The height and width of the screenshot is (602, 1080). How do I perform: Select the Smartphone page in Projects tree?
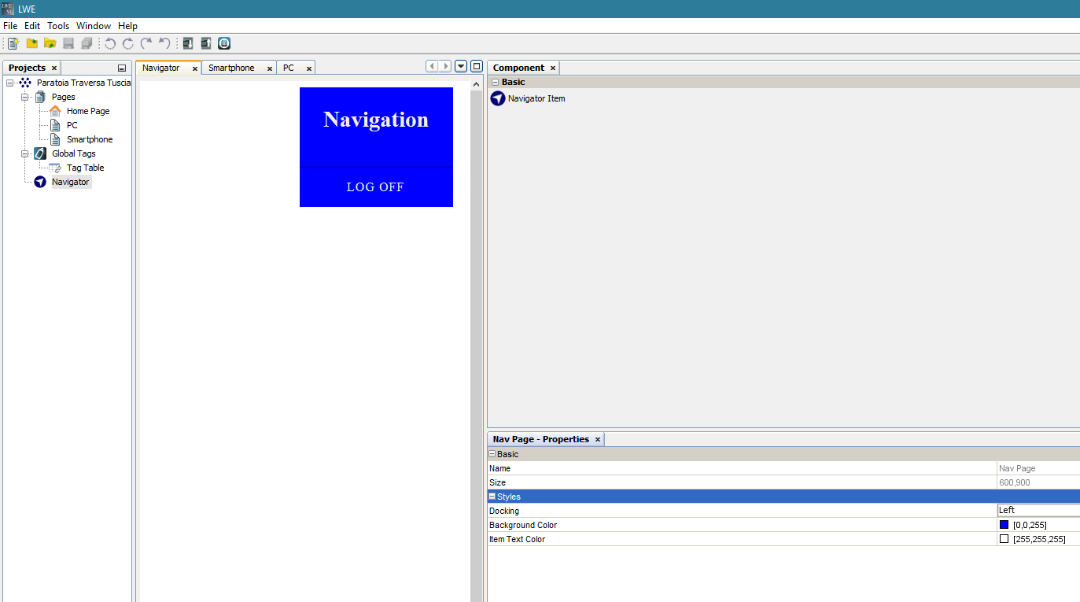click(x=90, y=139)
